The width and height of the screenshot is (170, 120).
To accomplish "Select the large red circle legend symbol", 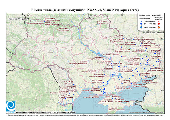I will [159, 24].
